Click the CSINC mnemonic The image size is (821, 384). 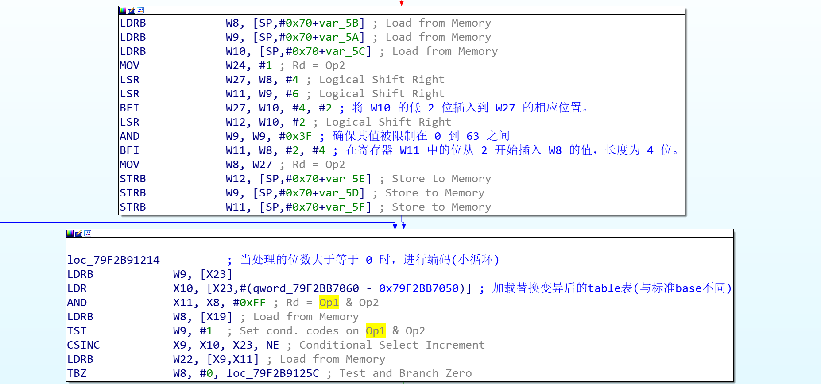(83, 345)
